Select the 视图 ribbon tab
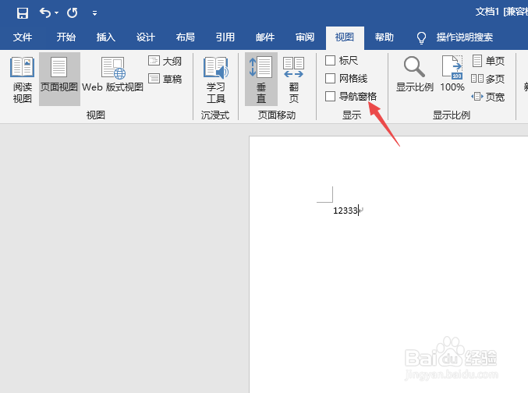This screenshot has width=528, height=393. tap(345, 37)
